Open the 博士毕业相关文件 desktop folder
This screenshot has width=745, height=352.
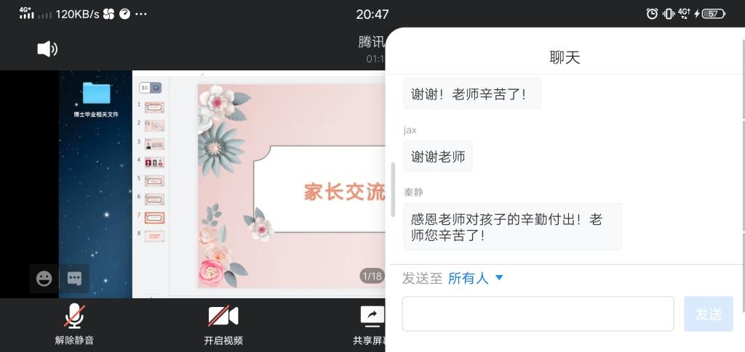[x=97, y=99]
